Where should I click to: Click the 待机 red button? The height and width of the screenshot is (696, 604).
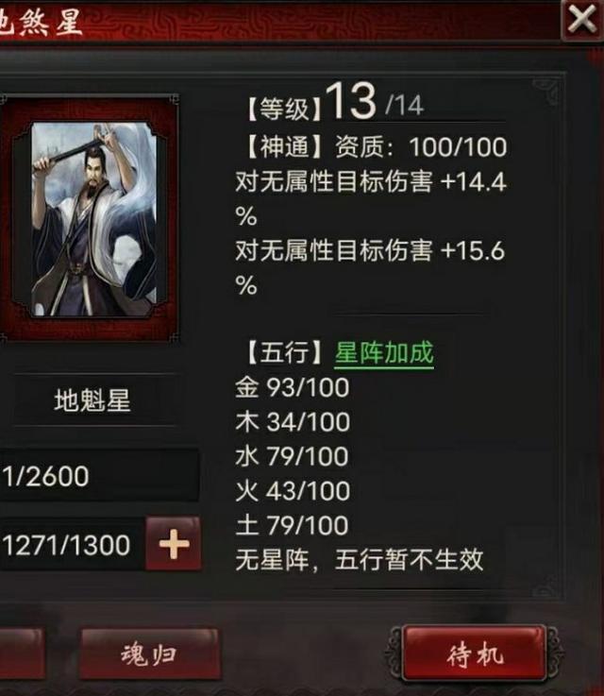coord(475,654)
